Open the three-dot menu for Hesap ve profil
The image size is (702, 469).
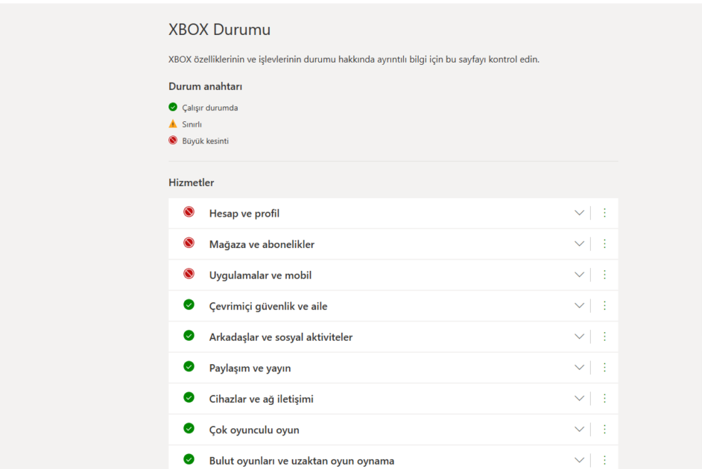click(604, 213)
